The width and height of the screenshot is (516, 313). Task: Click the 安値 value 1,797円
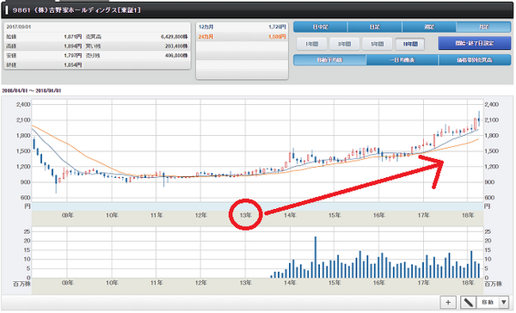pyautogui.click(x=73, y=56)
